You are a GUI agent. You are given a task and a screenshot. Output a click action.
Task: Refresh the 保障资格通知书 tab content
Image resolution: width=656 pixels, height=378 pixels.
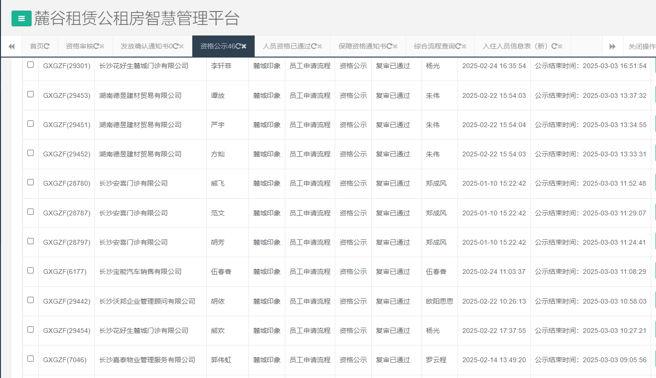click(x=390, y=47)
